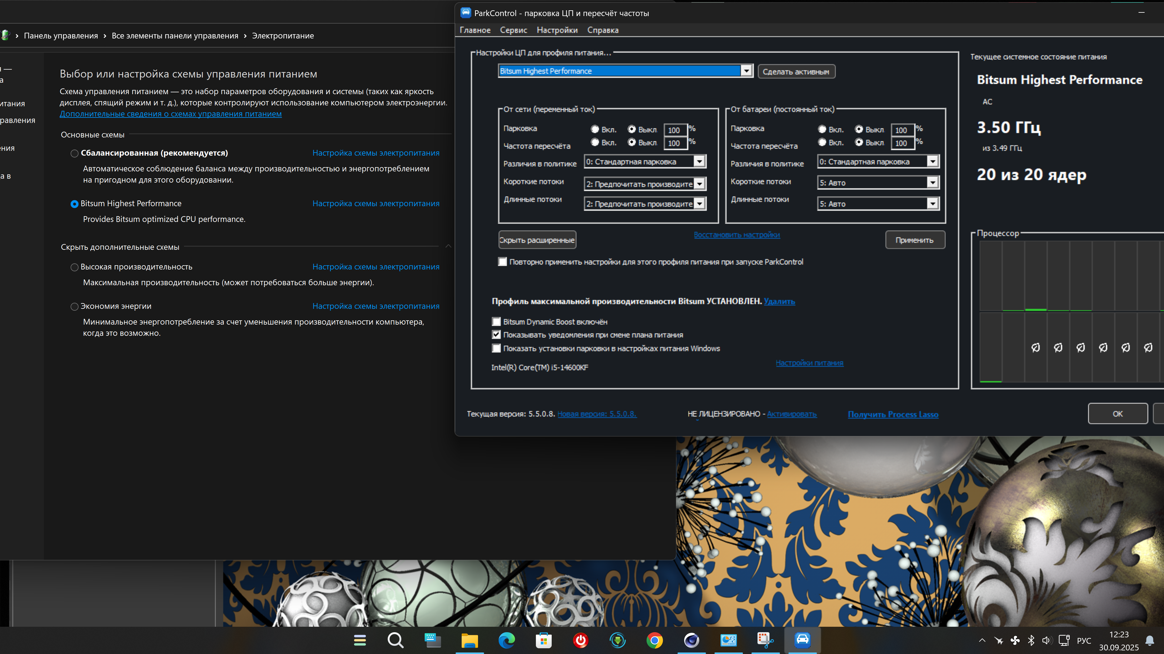Expand battery Различия в политике dropdown
Viewport: 1164px width, 654px height.
933,162
